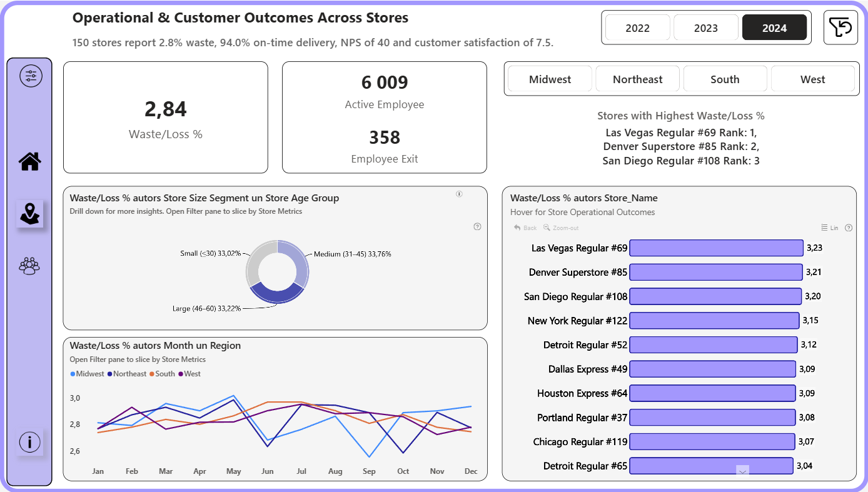Click small info icon above donut chart

459,194
